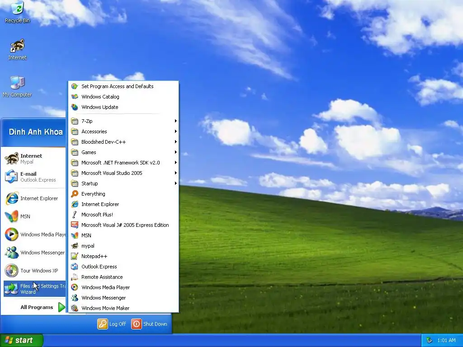Click the 'Windows Movie Maker' text
Image resolution: width=463 pixels, height=347 pixels.
click(105, 308)
